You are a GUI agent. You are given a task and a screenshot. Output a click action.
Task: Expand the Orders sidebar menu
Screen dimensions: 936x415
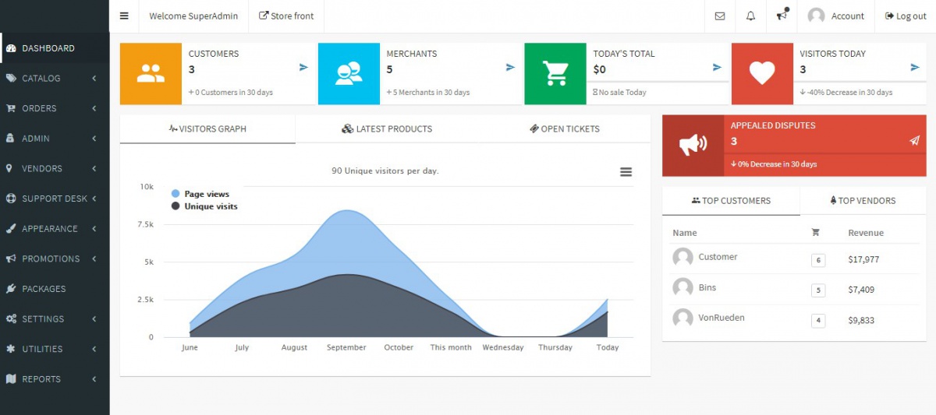pos(54,108)
